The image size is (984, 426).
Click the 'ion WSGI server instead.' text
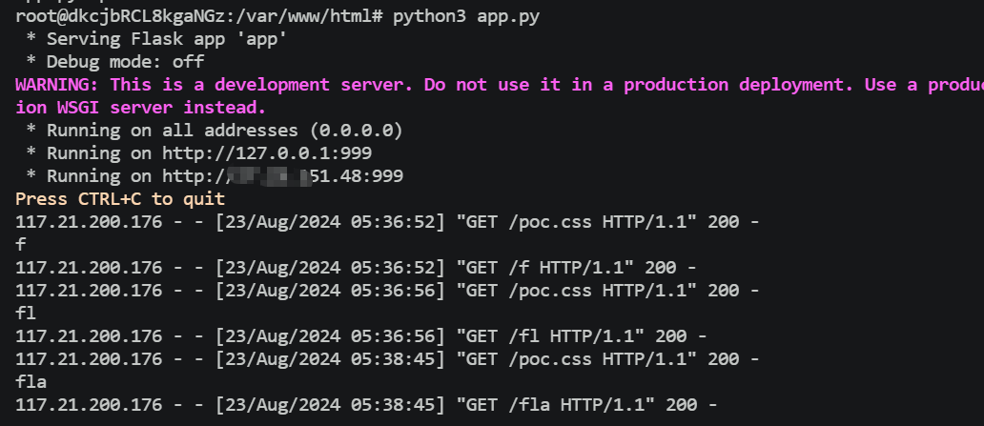click(x=140, y=108)
